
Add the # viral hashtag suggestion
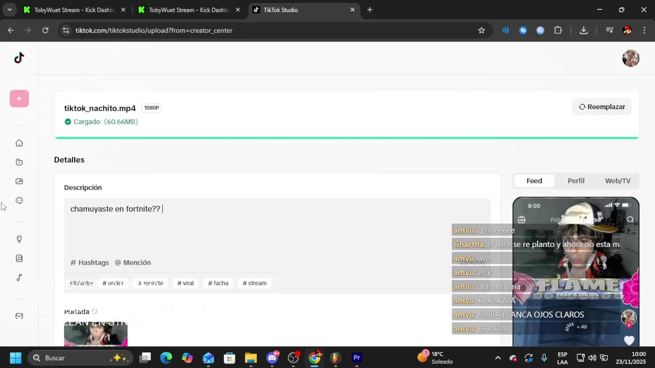pyautogui.click(x=186, y=283)
